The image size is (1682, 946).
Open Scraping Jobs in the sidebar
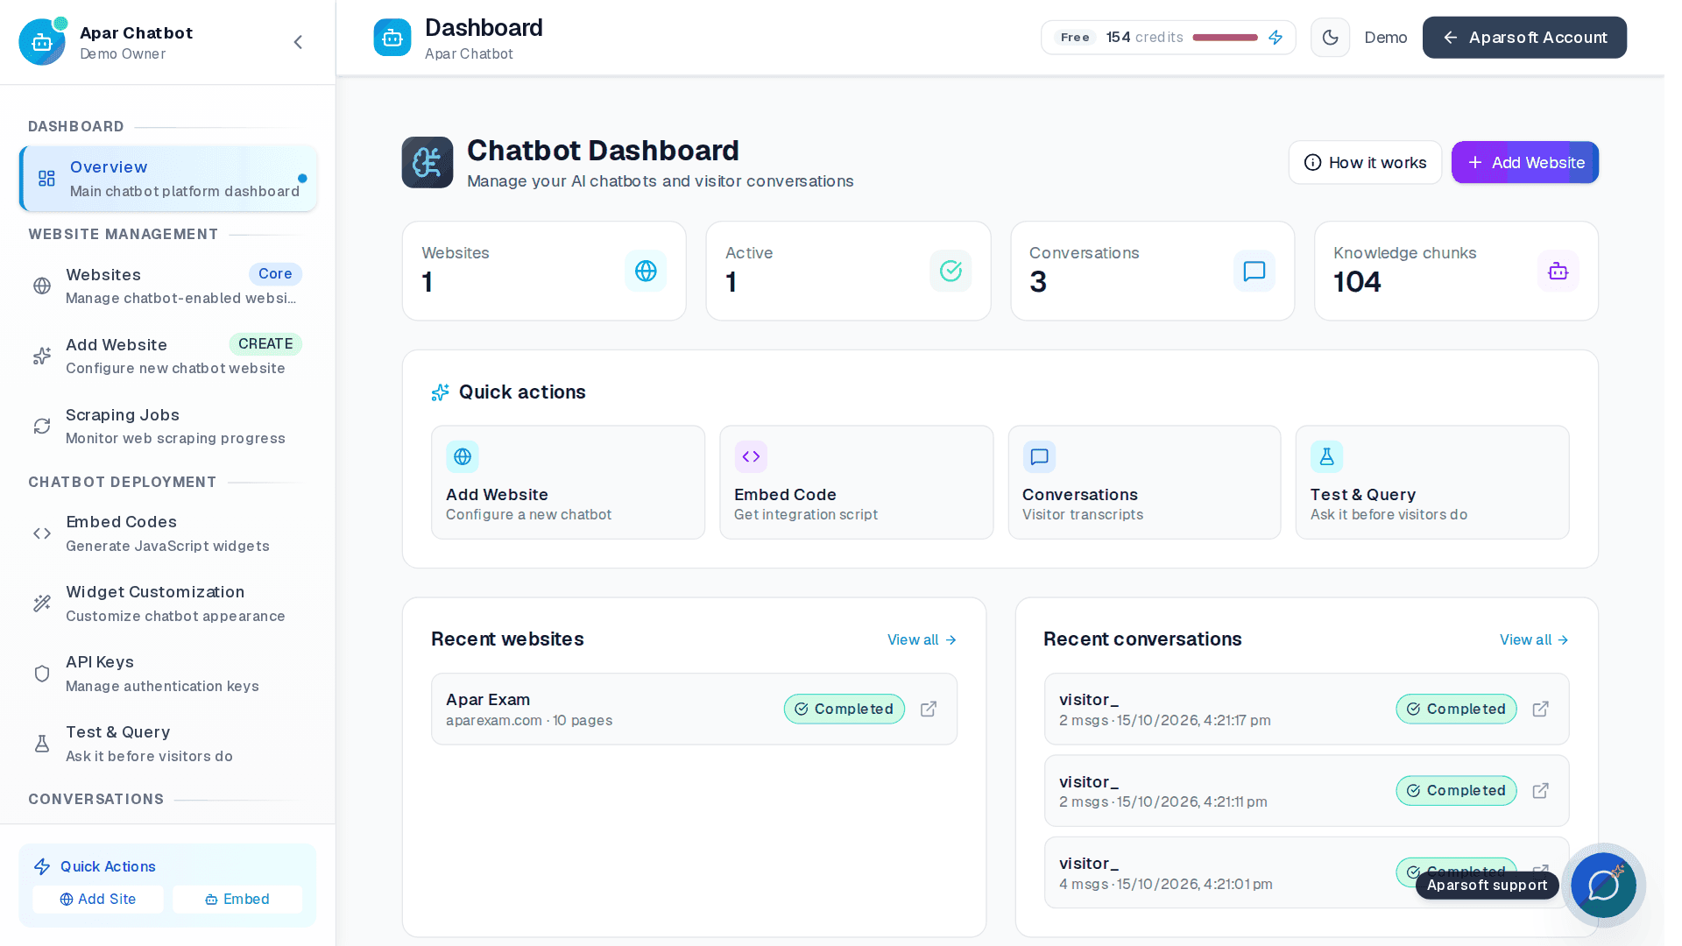point(168,426)
